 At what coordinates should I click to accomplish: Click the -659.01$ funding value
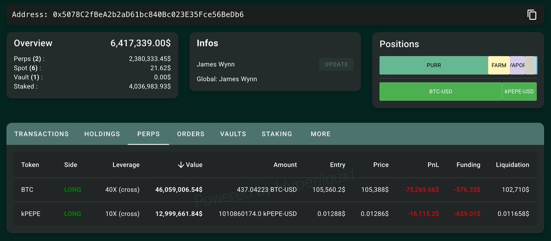click(x=467, y=214)
